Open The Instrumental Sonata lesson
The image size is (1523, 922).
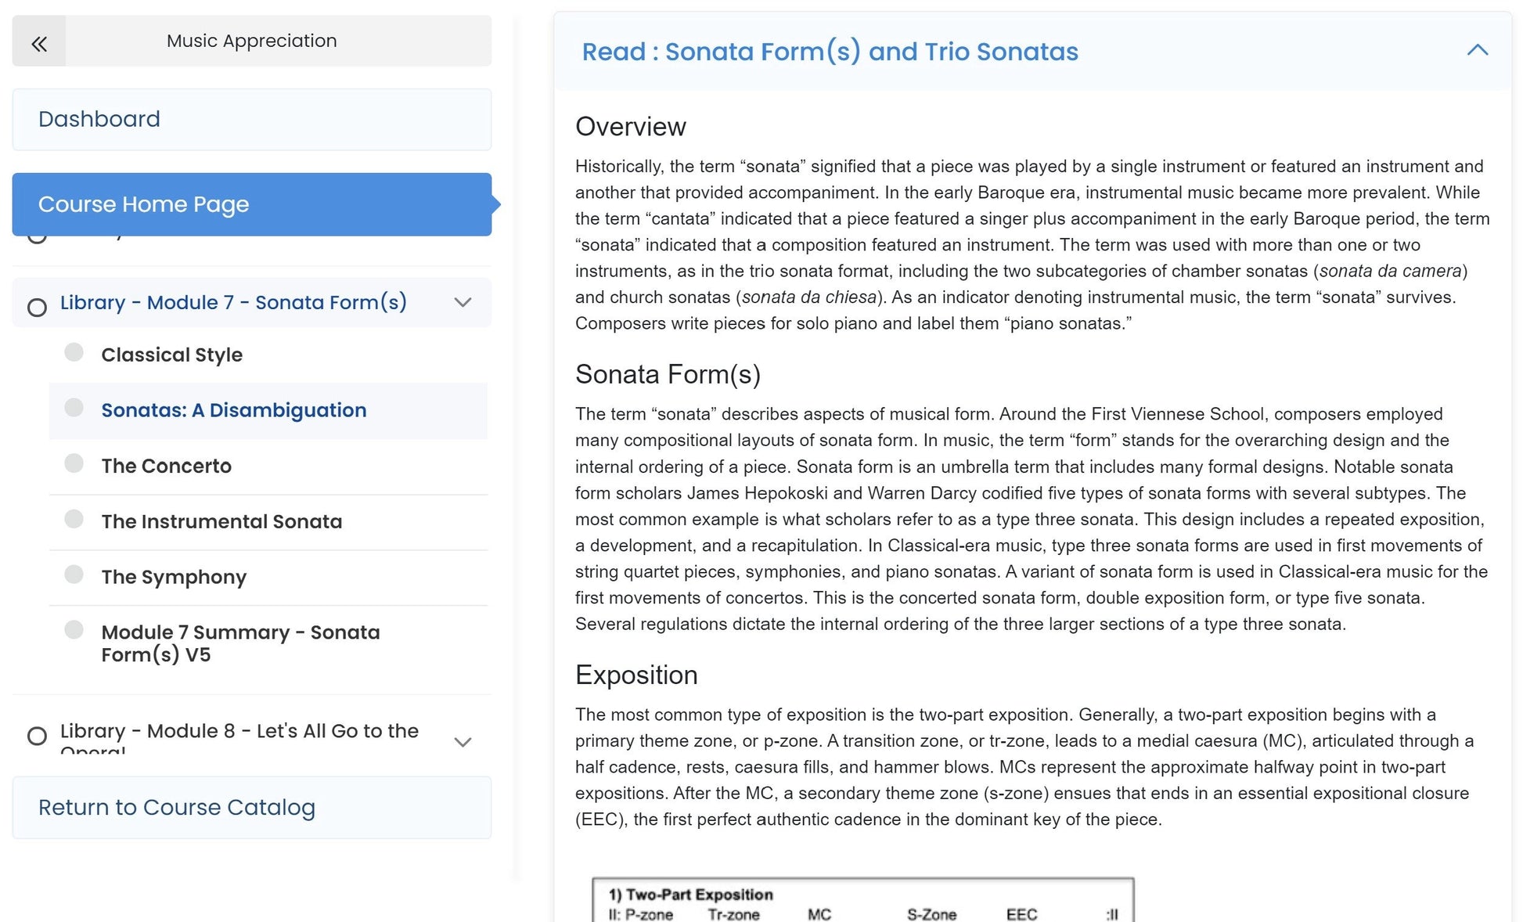pos(221,522)
